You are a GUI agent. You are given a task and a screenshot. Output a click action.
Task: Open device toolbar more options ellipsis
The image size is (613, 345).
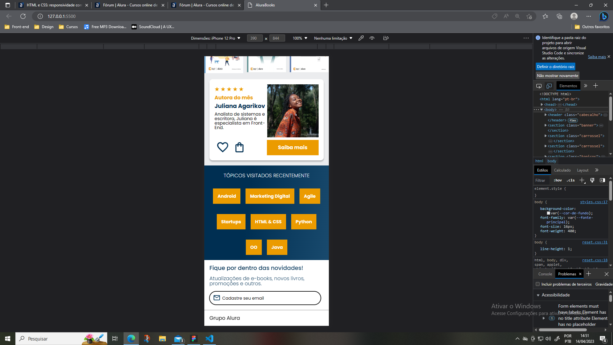click(526, 38)
